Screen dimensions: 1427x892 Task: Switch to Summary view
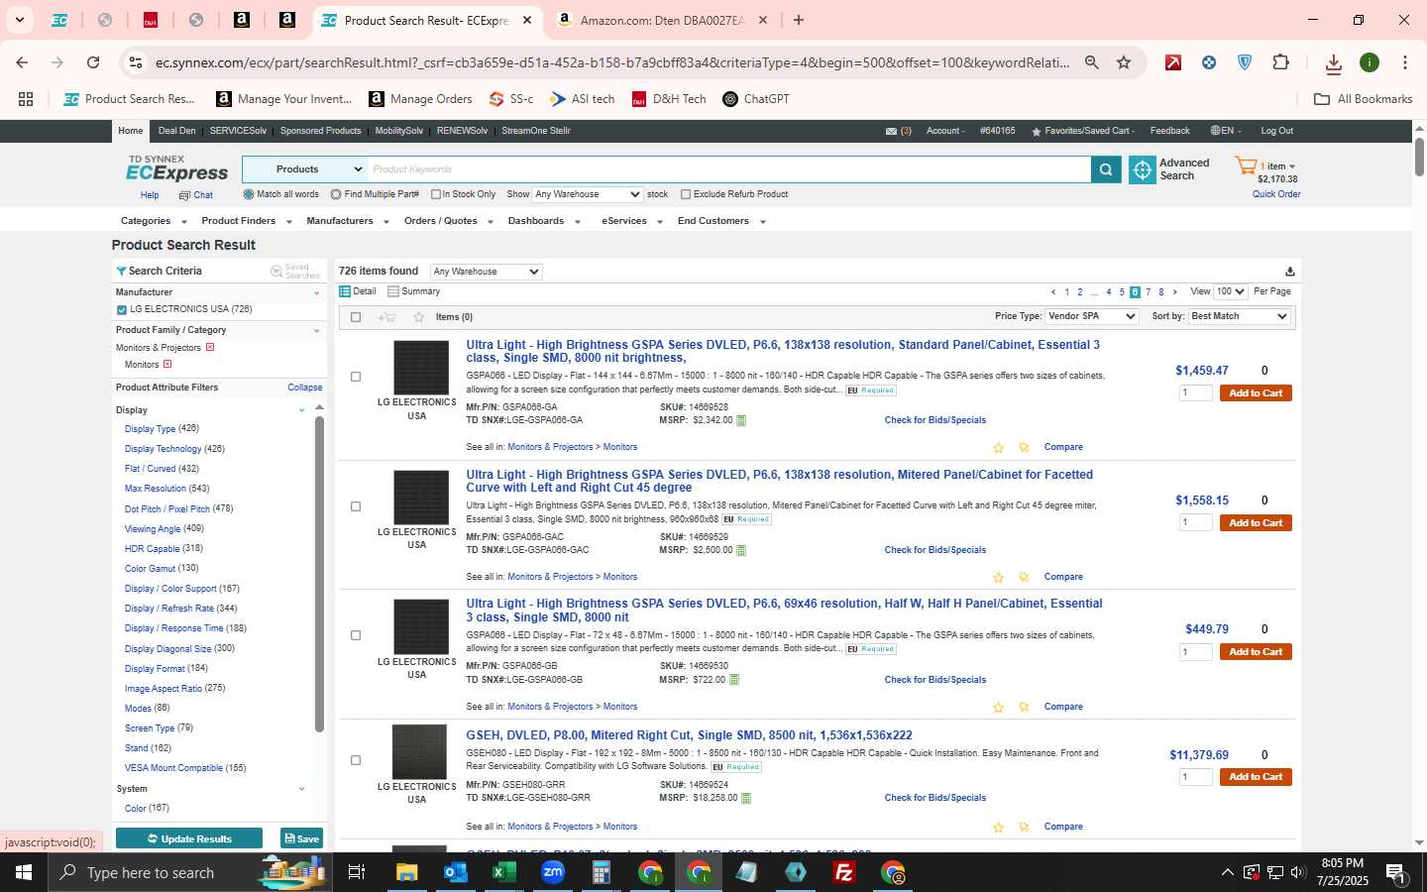(414, 291)
